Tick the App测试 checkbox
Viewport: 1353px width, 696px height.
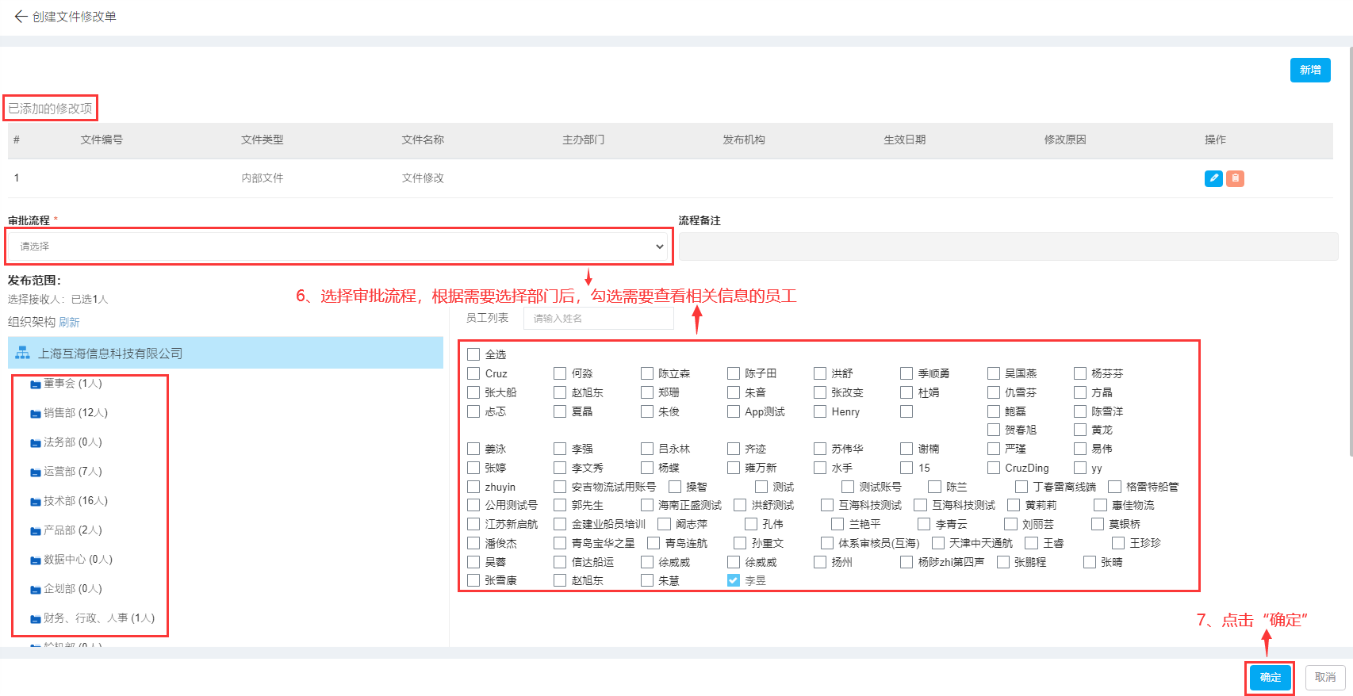[x=734, y=411]
